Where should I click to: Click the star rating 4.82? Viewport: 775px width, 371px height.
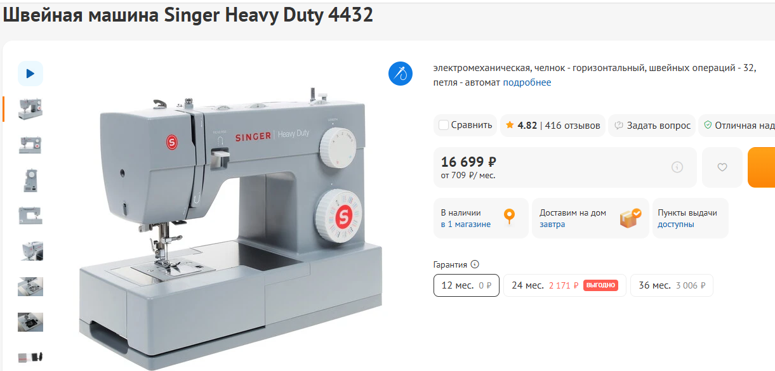pyautogui.click(x=521, y=126)
